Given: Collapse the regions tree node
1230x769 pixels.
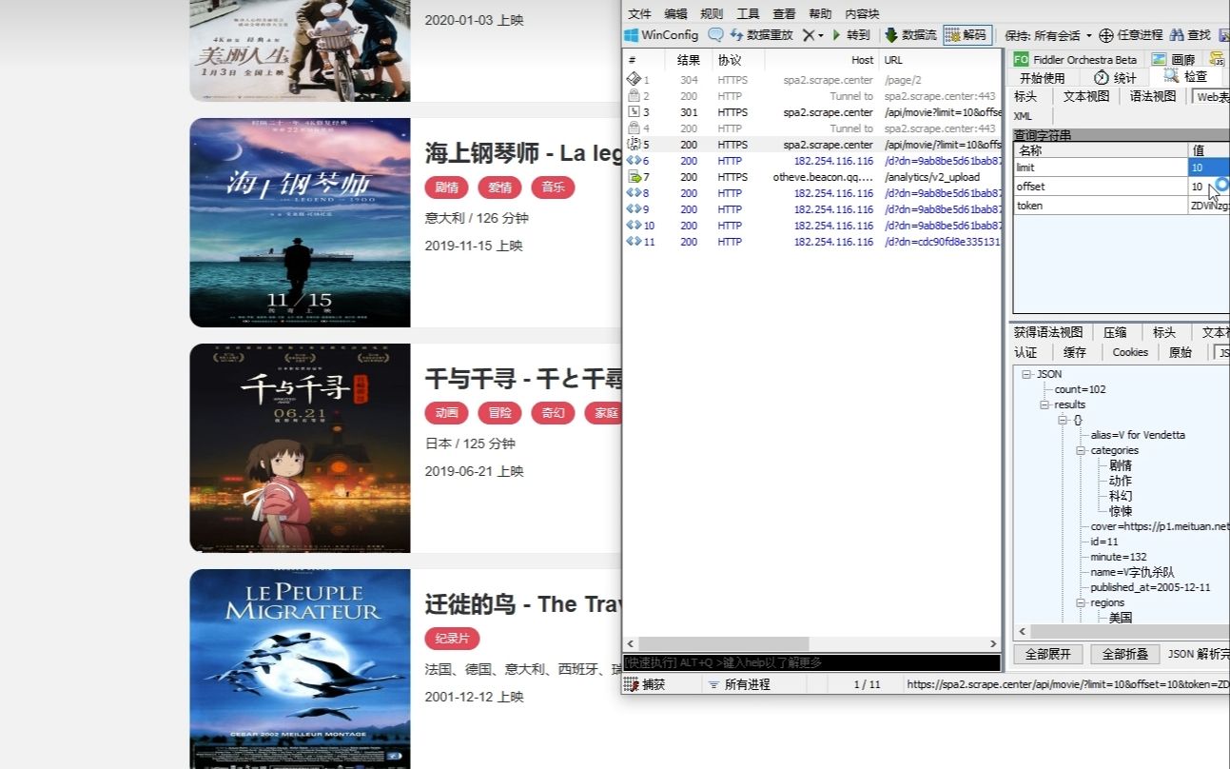Looking at the screenshot, I should coord(1081,602).
